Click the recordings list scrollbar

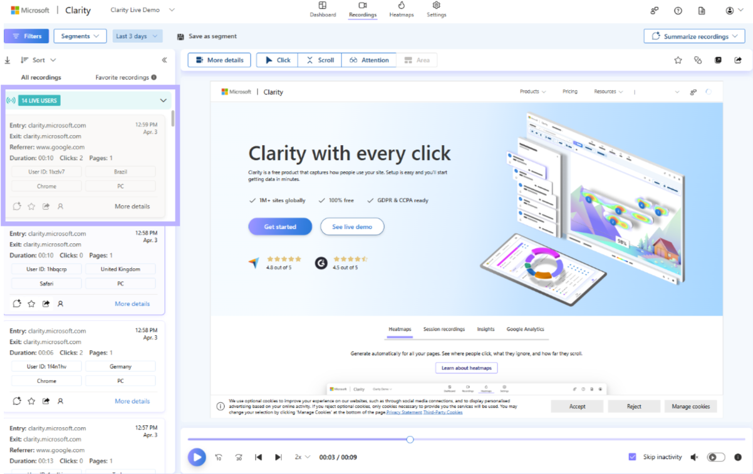(172, 118)
